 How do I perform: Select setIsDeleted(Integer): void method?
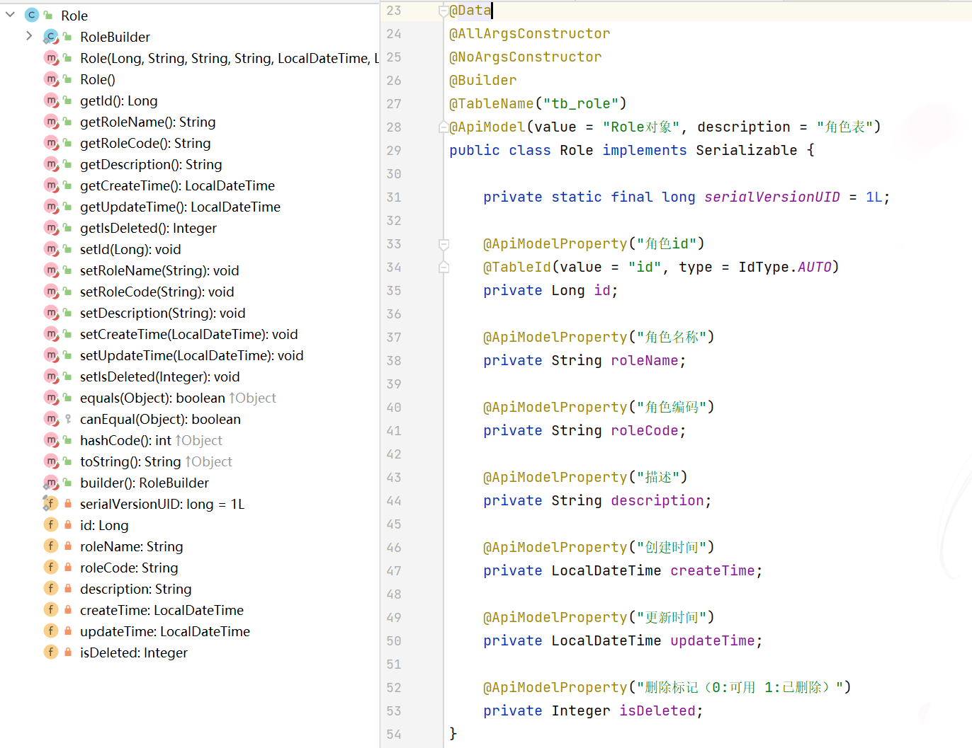pos(160,376)
